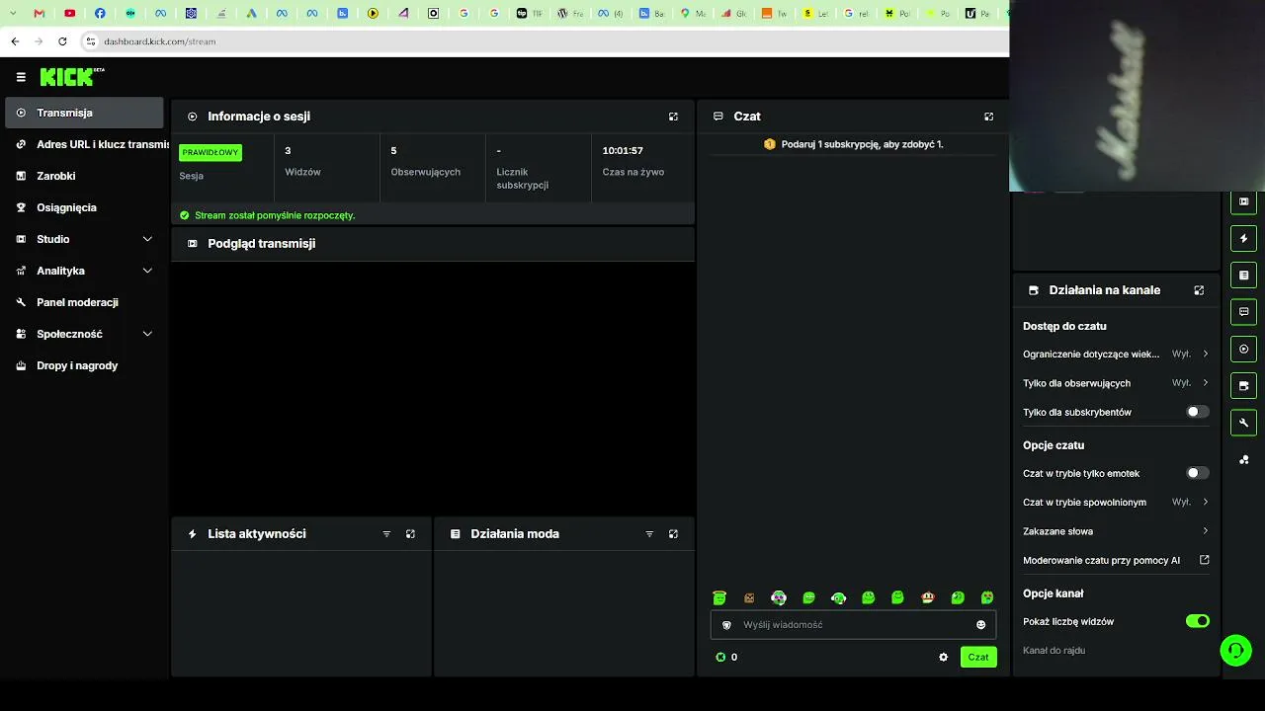Expand the Lista aktywności panel
This screenshot has height=711, width=1265.
[410, 534]
